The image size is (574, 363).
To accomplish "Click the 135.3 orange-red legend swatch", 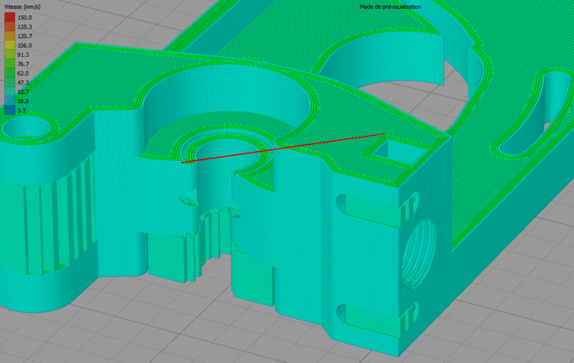I will click(10, 27).
